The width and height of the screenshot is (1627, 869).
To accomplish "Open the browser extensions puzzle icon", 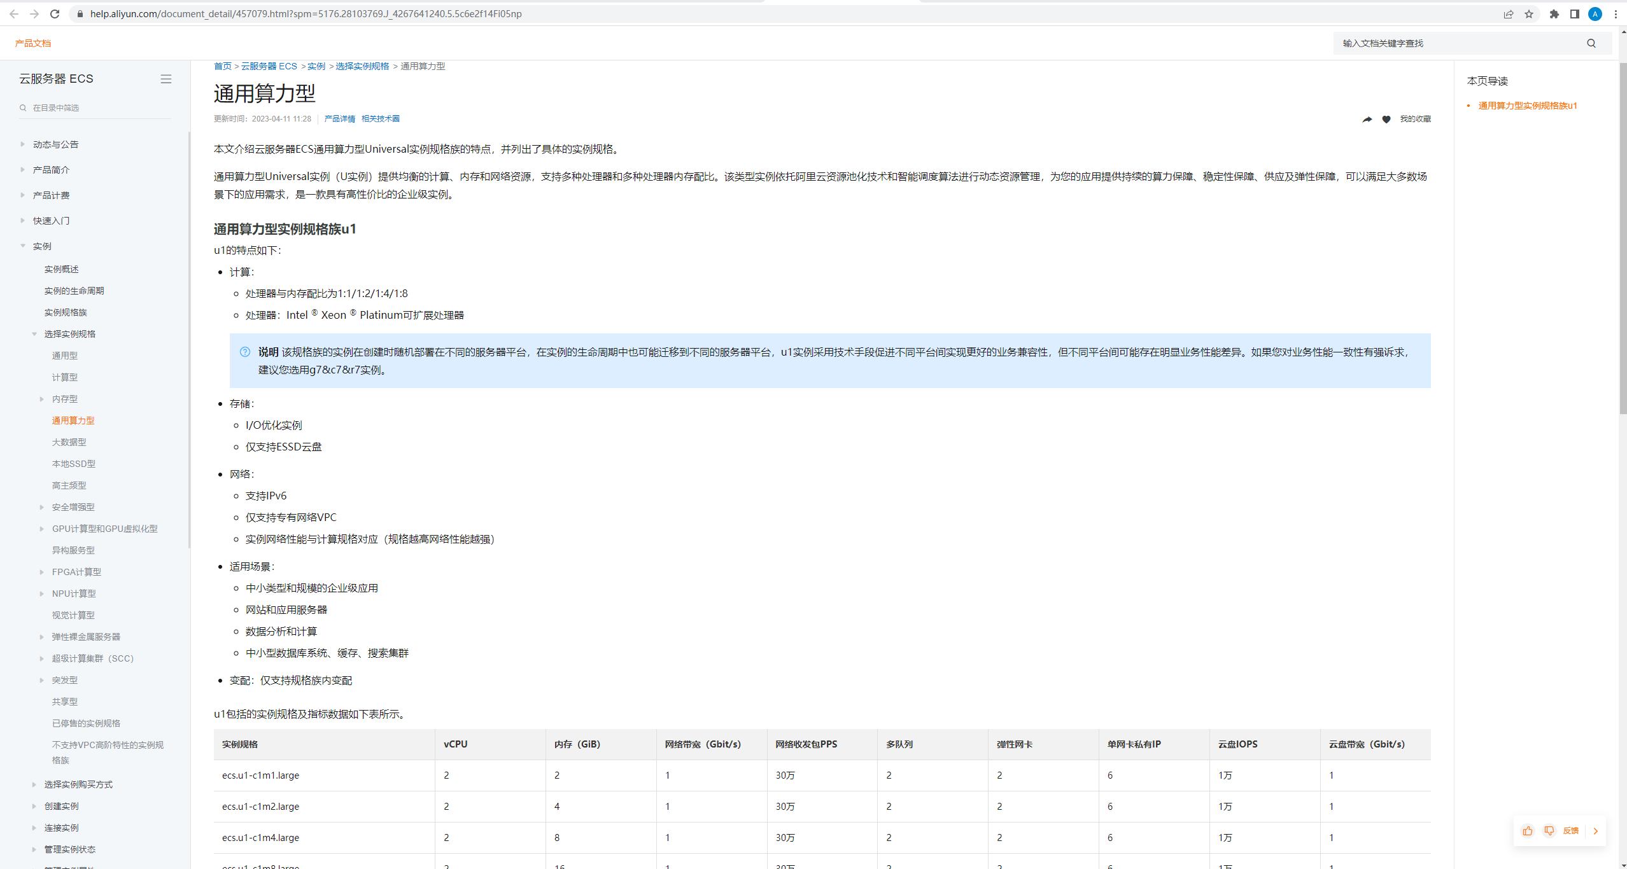I will pos(1554,14).
